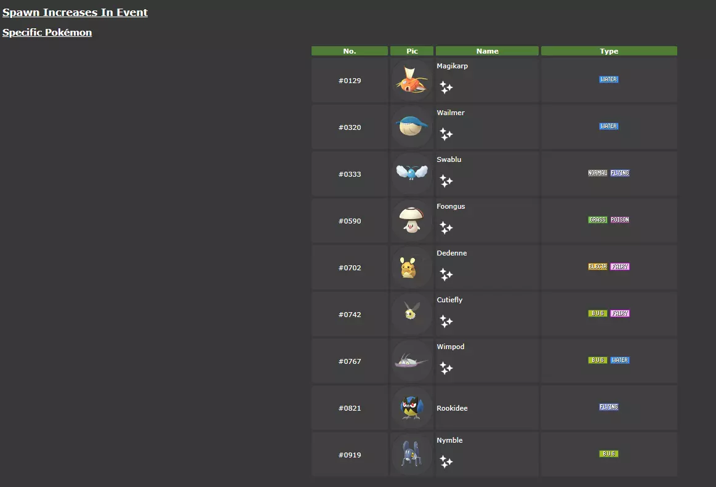This screenshot has width=716, height=487.
Task: Open the Foongus sprite picture
Action: point(412,220)
